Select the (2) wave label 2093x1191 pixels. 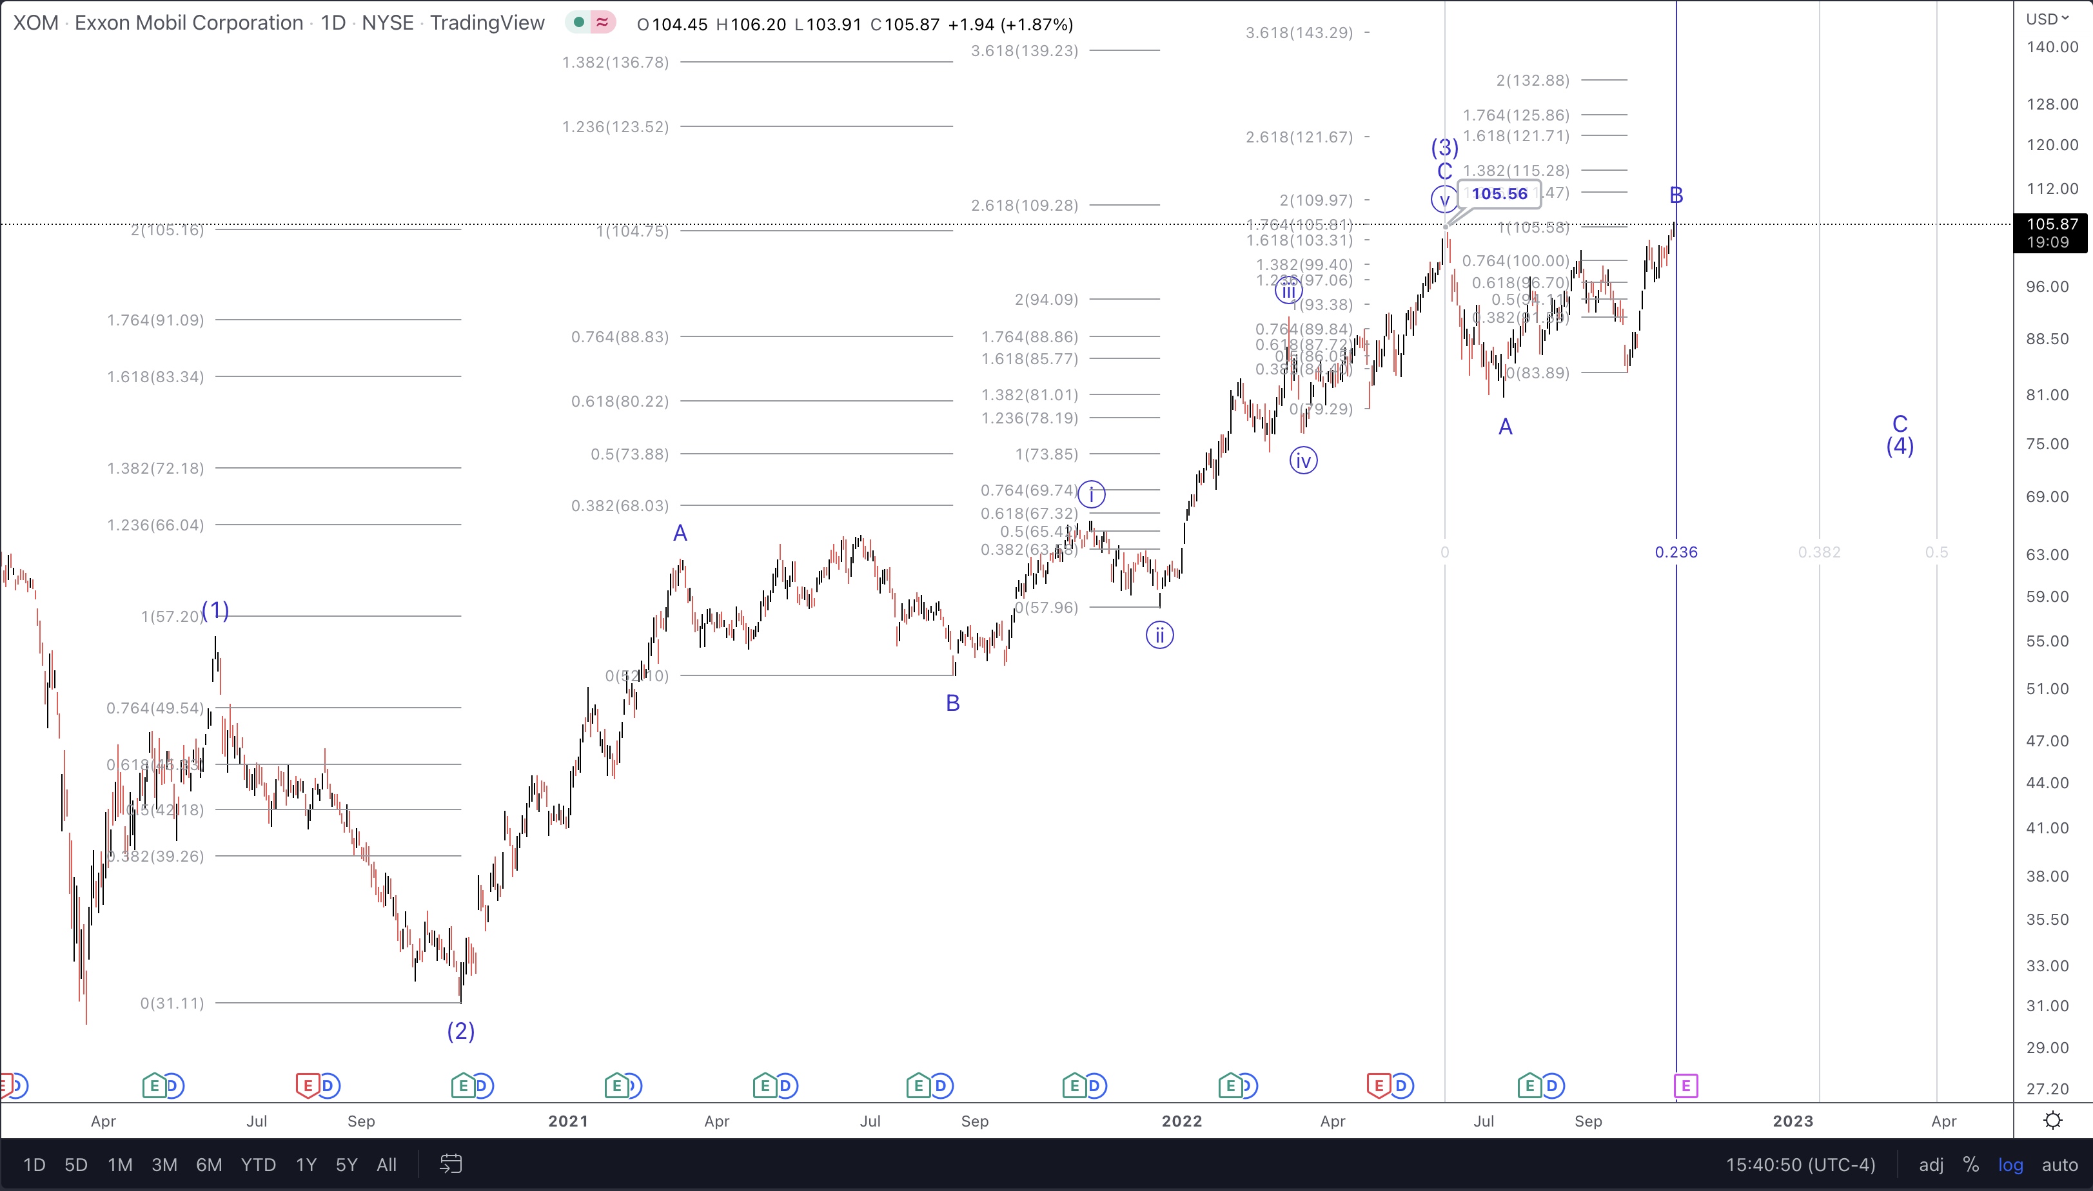pyautogui.click(x=460, y=1031)
